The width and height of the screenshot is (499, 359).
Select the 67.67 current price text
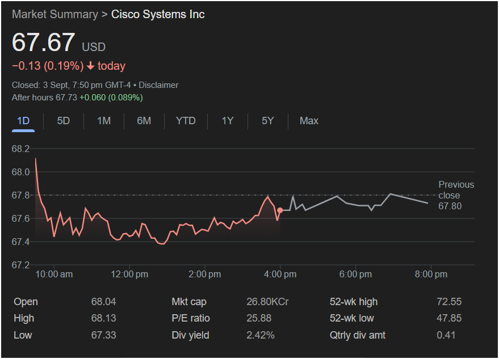point(43,43)
